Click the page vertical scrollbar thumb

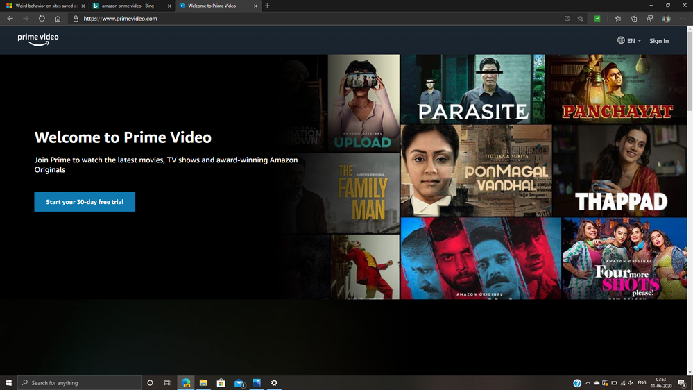(690, 71)
